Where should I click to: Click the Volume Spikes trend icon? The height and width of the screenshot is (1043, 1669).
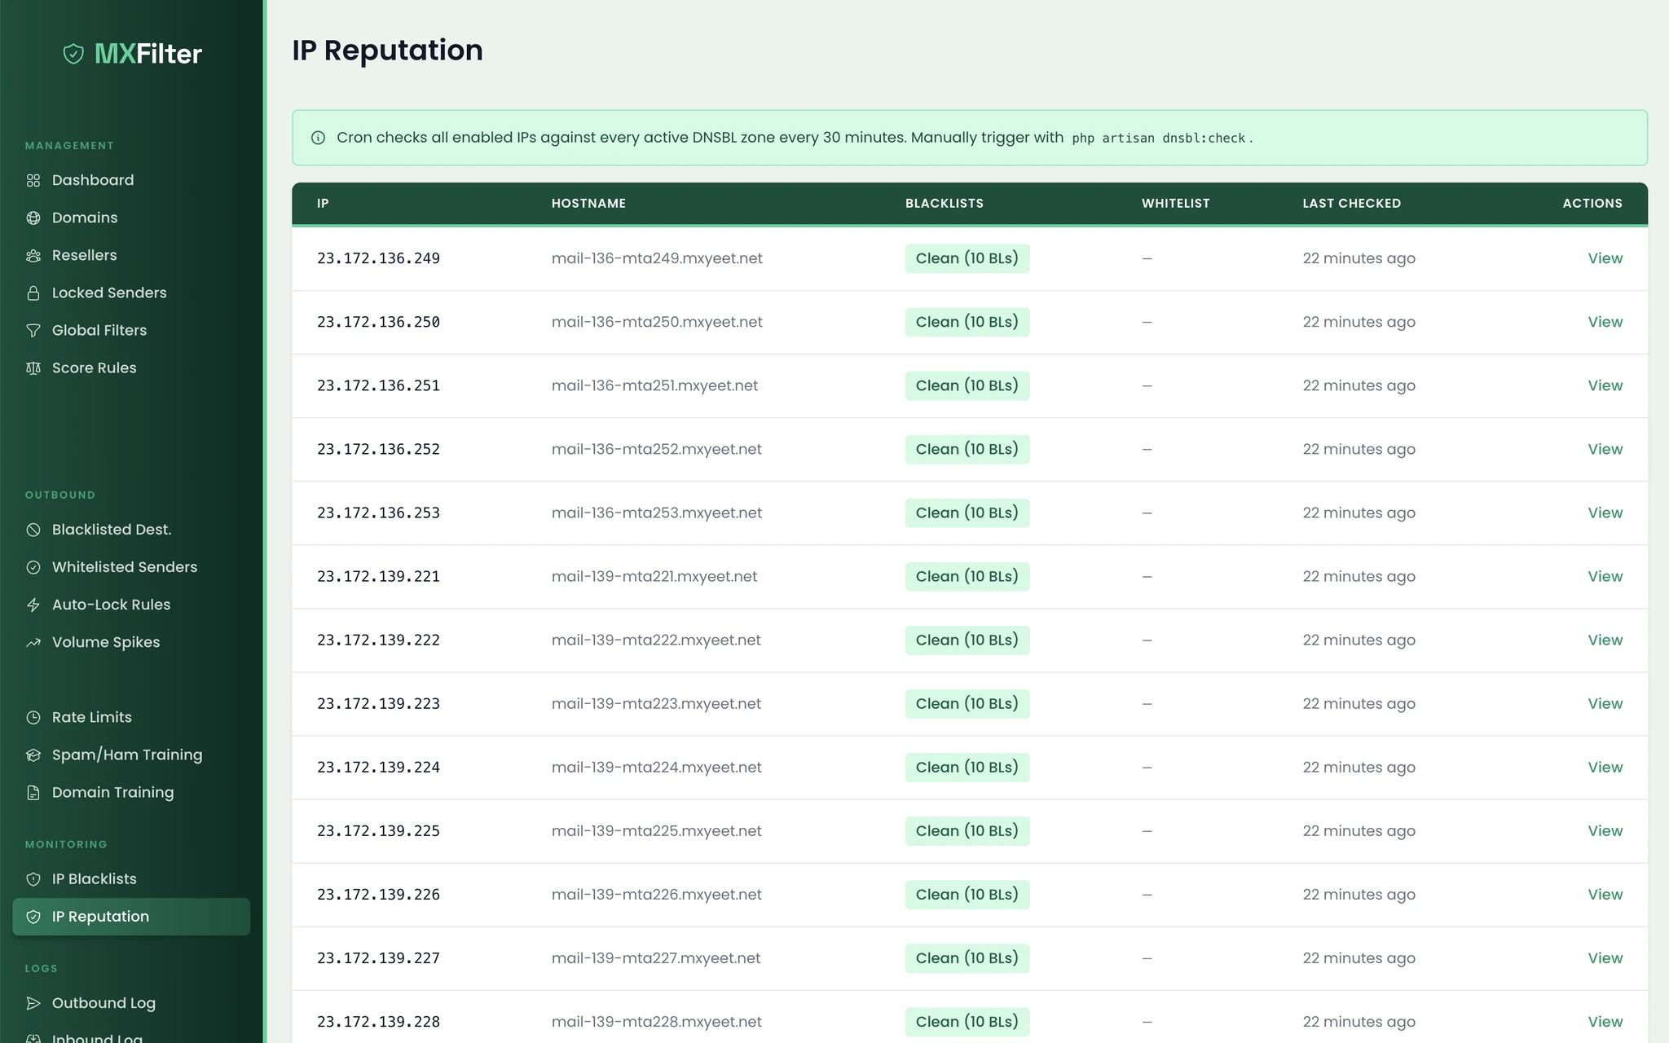click(x=33, y=642)
